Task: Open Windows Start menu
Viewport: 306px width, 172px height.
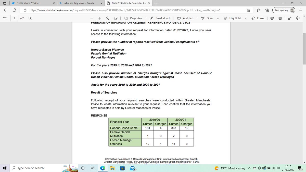Action: click(5, 168)
